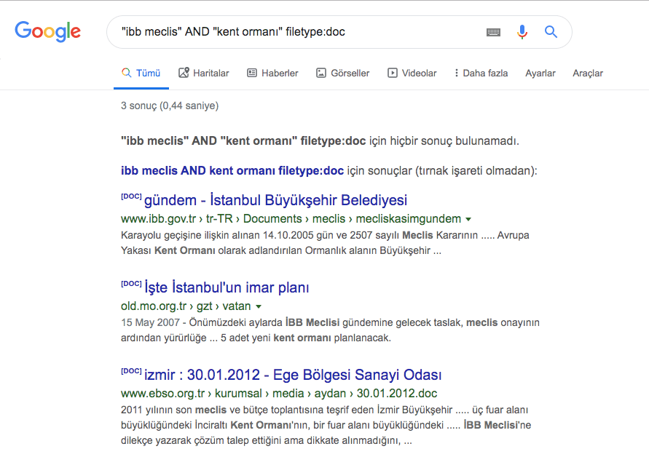
Task: Start voice search with microphone icon
Action: click(522, 32)
